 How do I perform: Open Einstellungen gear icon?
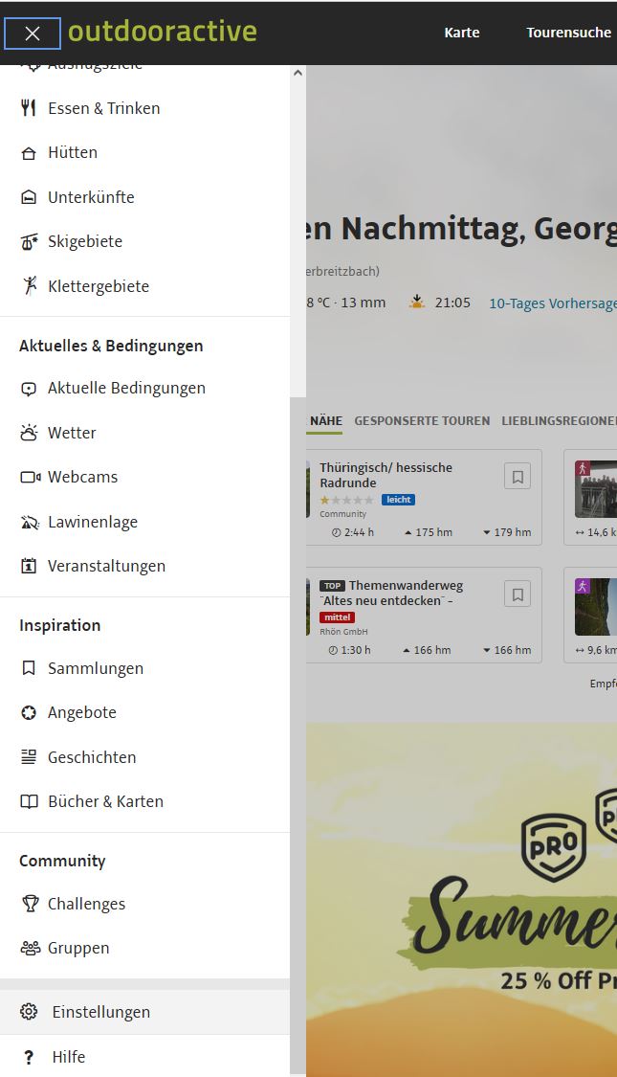[x=29, y=1012]
